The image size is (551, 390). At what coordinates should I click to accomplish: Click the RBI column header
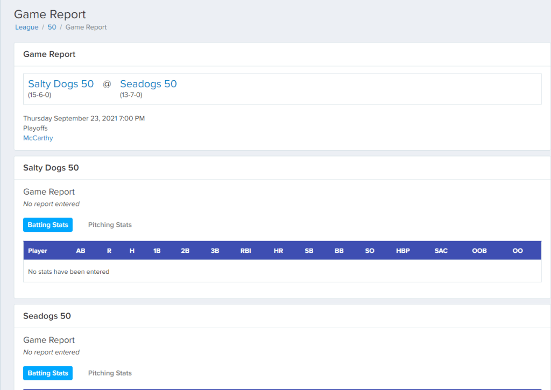(245, 251)
